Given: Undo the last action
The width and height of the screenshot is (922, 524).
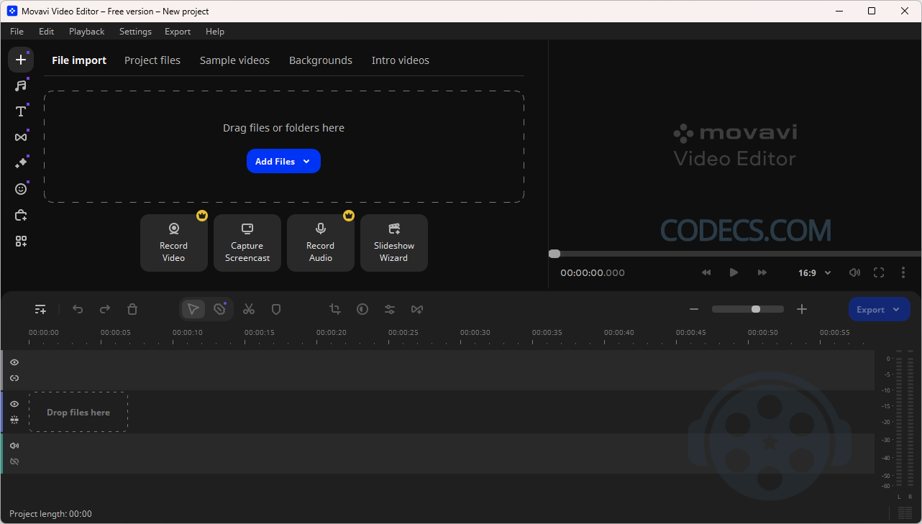Looking at the screenshot, I should tap(78, 309).
